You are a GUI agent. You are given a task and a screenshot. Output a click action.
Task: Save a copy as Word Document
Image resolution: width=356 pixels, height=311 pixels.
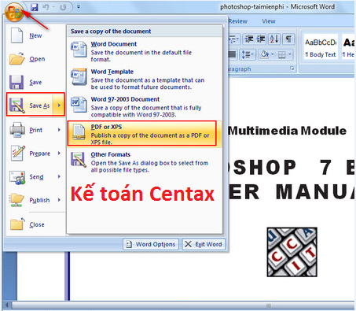click(145, 51)
